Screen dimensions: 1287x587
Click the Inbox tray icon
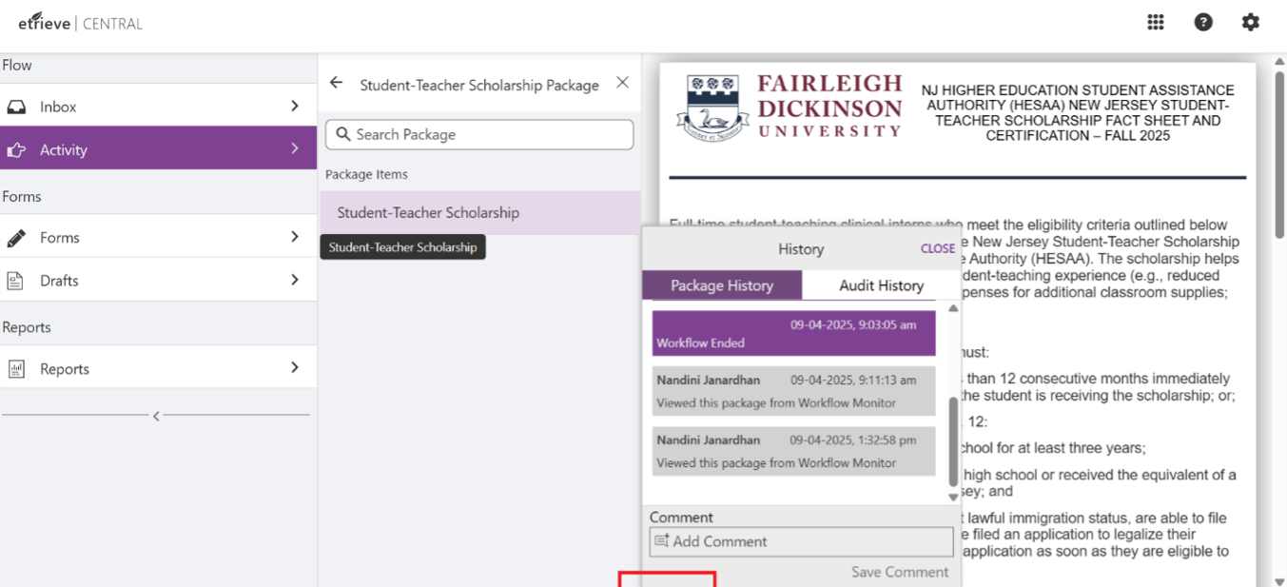[16, 108]
